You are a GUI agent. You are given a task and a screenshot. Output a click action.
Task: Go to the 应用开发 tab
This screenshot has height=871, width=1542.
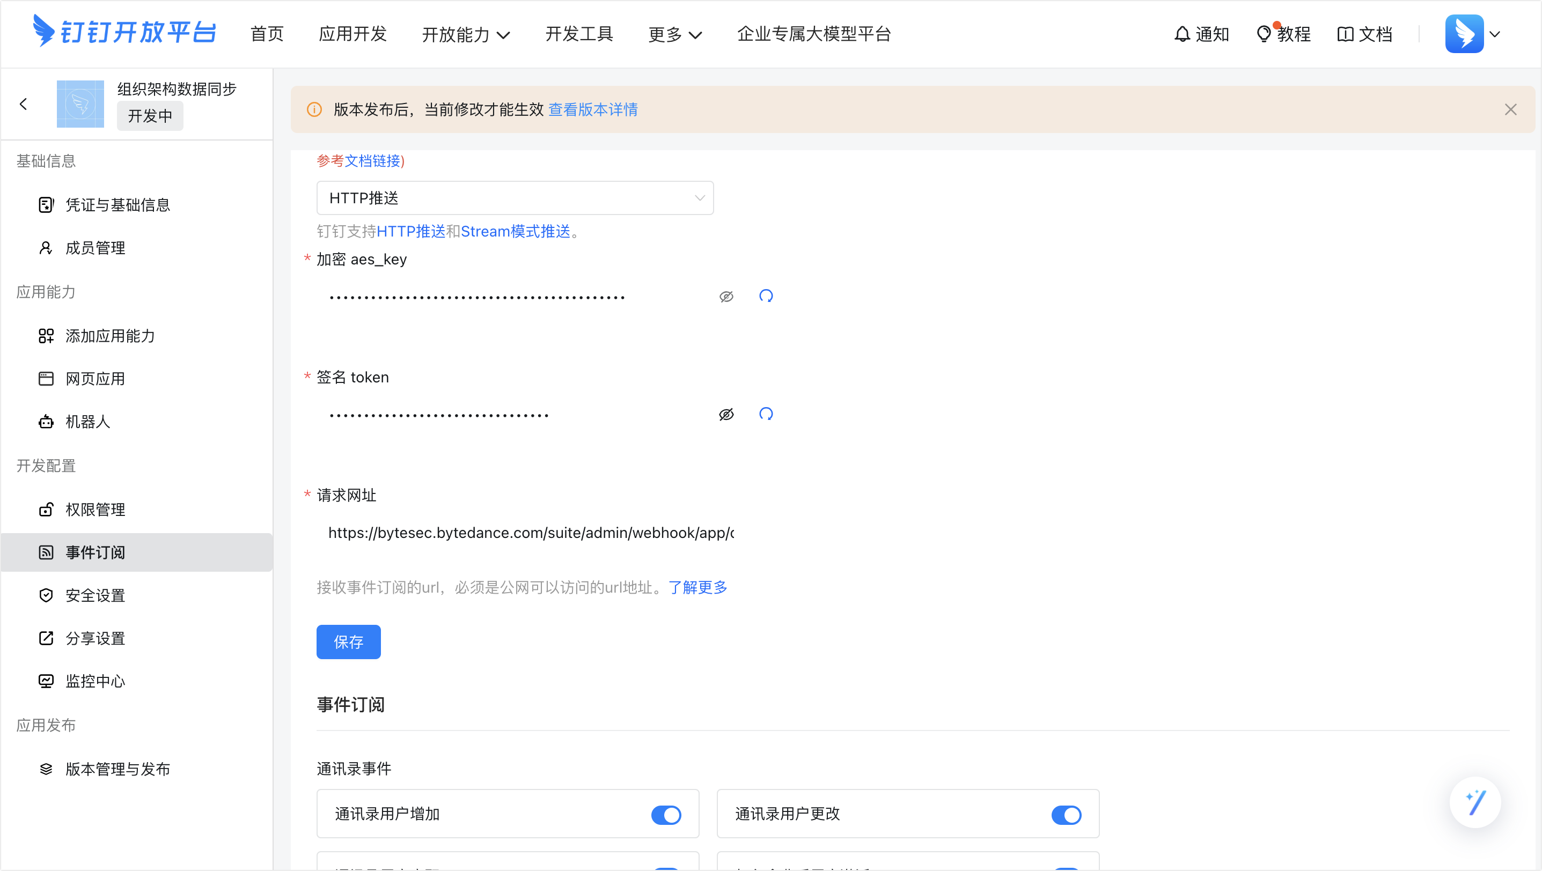pos(353,34)
